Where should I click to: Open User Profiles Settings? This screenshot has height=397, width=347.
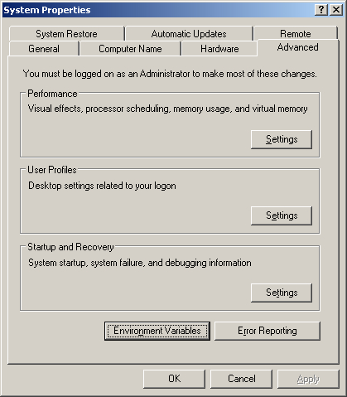tap(282, 215)
